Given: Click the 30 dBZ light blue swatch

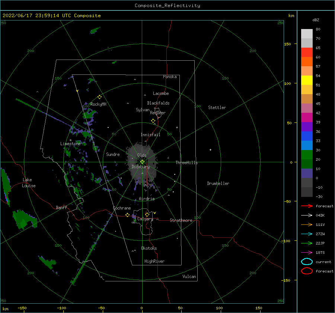Looking at the screenshot, I should point(307,145).
